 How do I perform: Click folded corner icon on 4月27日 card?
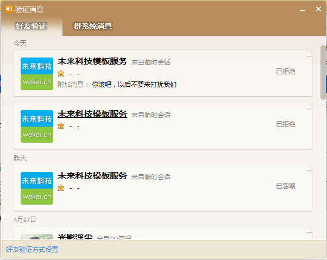coord(309,230)
